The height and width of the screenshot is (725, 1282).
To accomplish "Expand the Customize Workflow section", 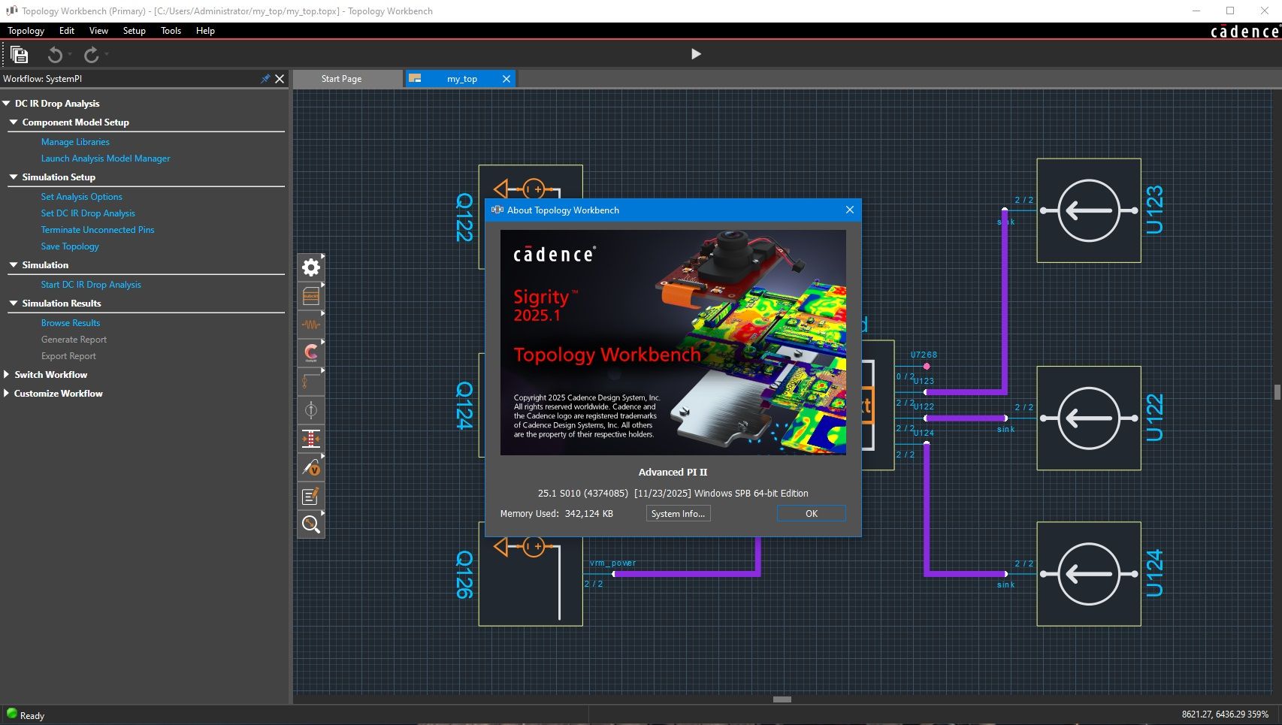I will [x=6, y=393].
